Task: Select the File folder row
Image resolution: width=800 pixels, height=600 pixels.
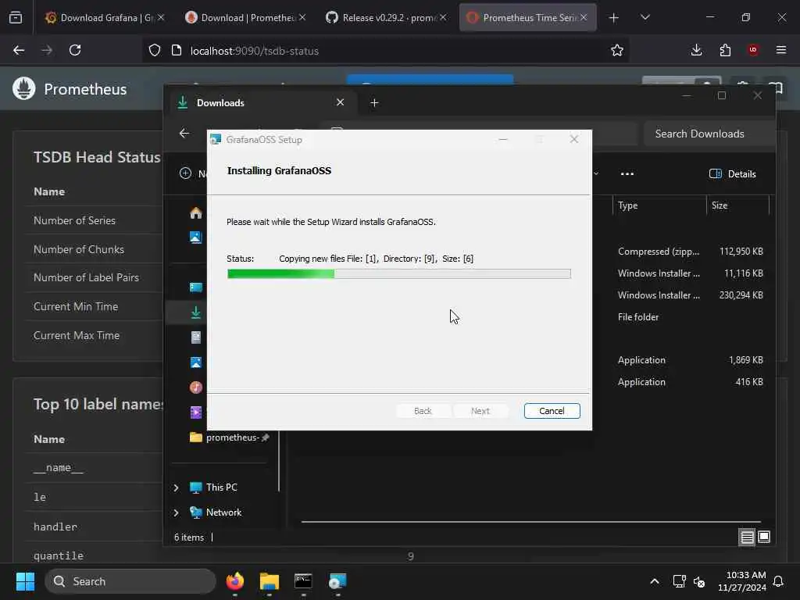Action: (691, 317)
